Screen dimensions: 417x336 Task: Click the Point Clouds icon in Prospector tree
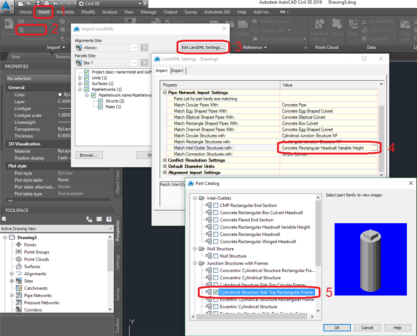[19, 259]
